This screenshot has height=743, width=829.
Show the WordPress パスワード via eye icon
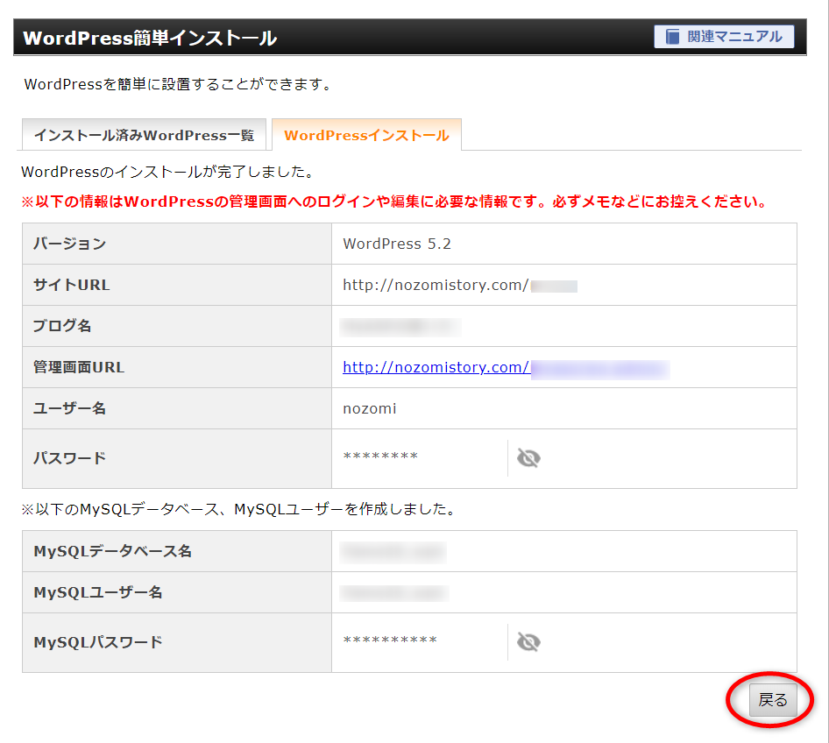tap(528, 457)
